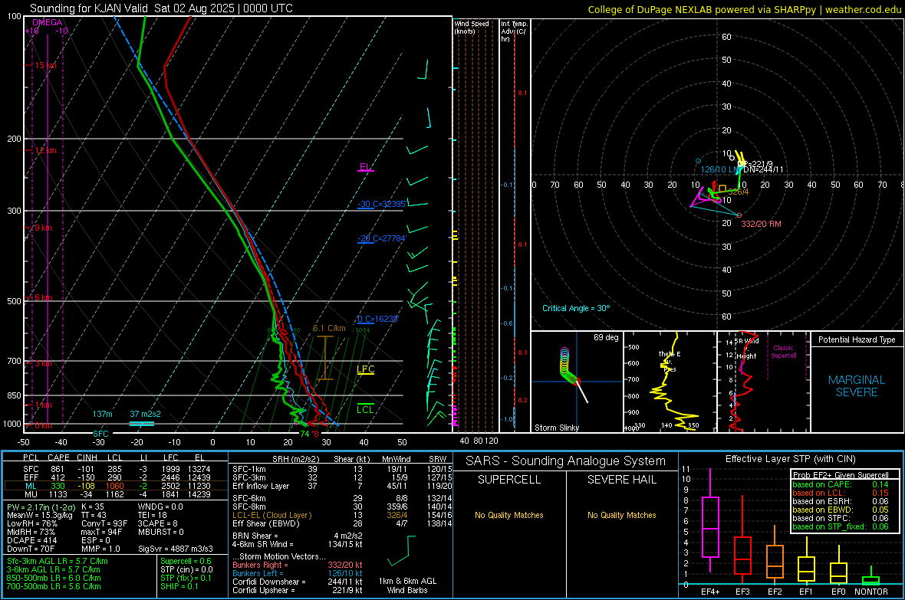Click the Classic Supercell label
This screenshot has height=600, width=905.
tap(783, 352)
